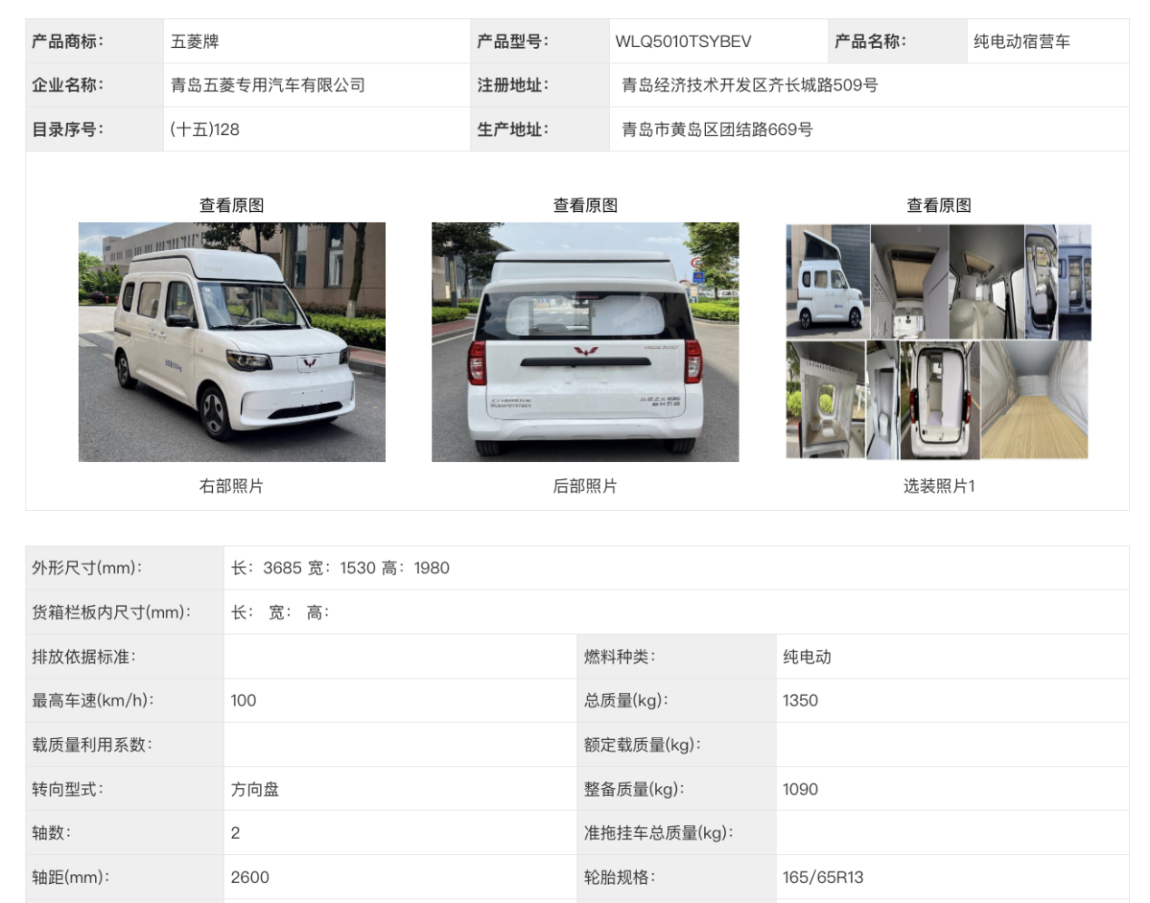Click the 最高车速(km/h) label
1150x903 pixels.
(93, 700)
